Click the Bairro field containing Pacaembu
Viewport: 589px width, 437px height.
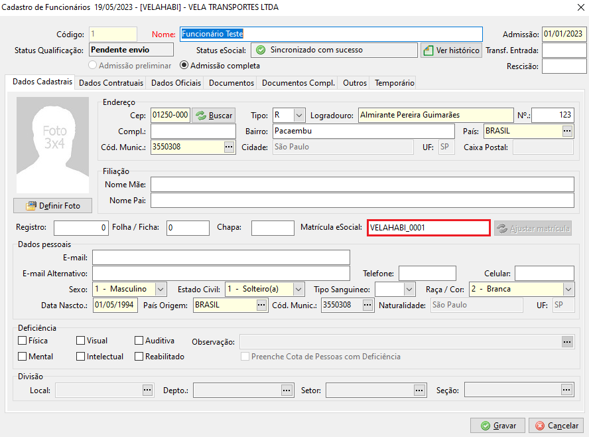click(x=363, y=131)
